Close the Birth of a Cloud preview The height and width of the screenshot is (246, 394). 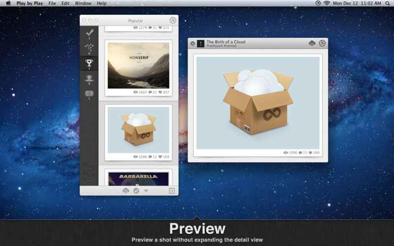pyautogui.click(x=193, y=43)
